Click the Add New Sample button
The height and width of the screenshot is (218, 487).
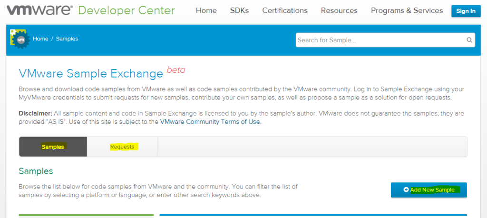(x=429, y=190)
